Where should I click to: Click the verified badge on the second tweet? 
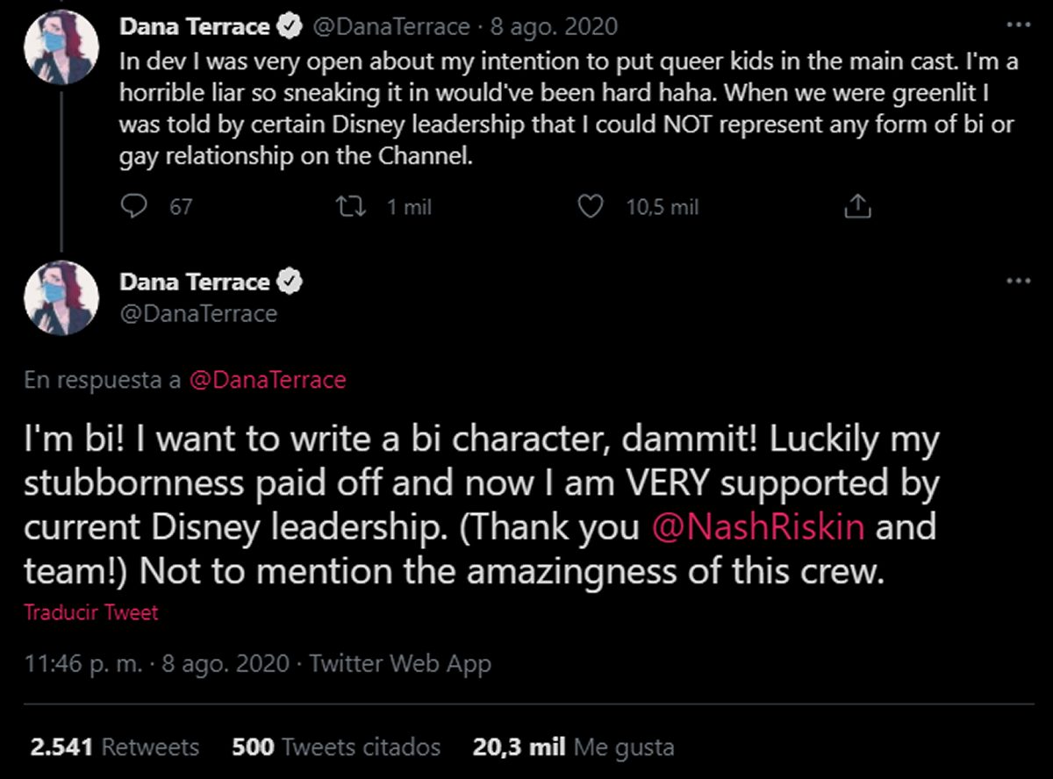[289, 282]
